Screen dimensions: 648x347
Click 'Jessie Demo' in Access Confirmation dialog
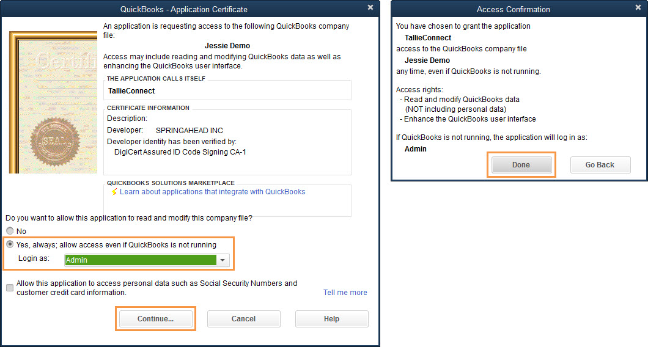click(x=427, y=60)
